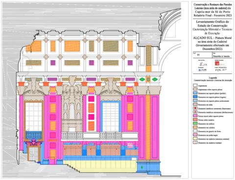Click the white Argamassas legend swatch
235x180 pixels.
195,85
